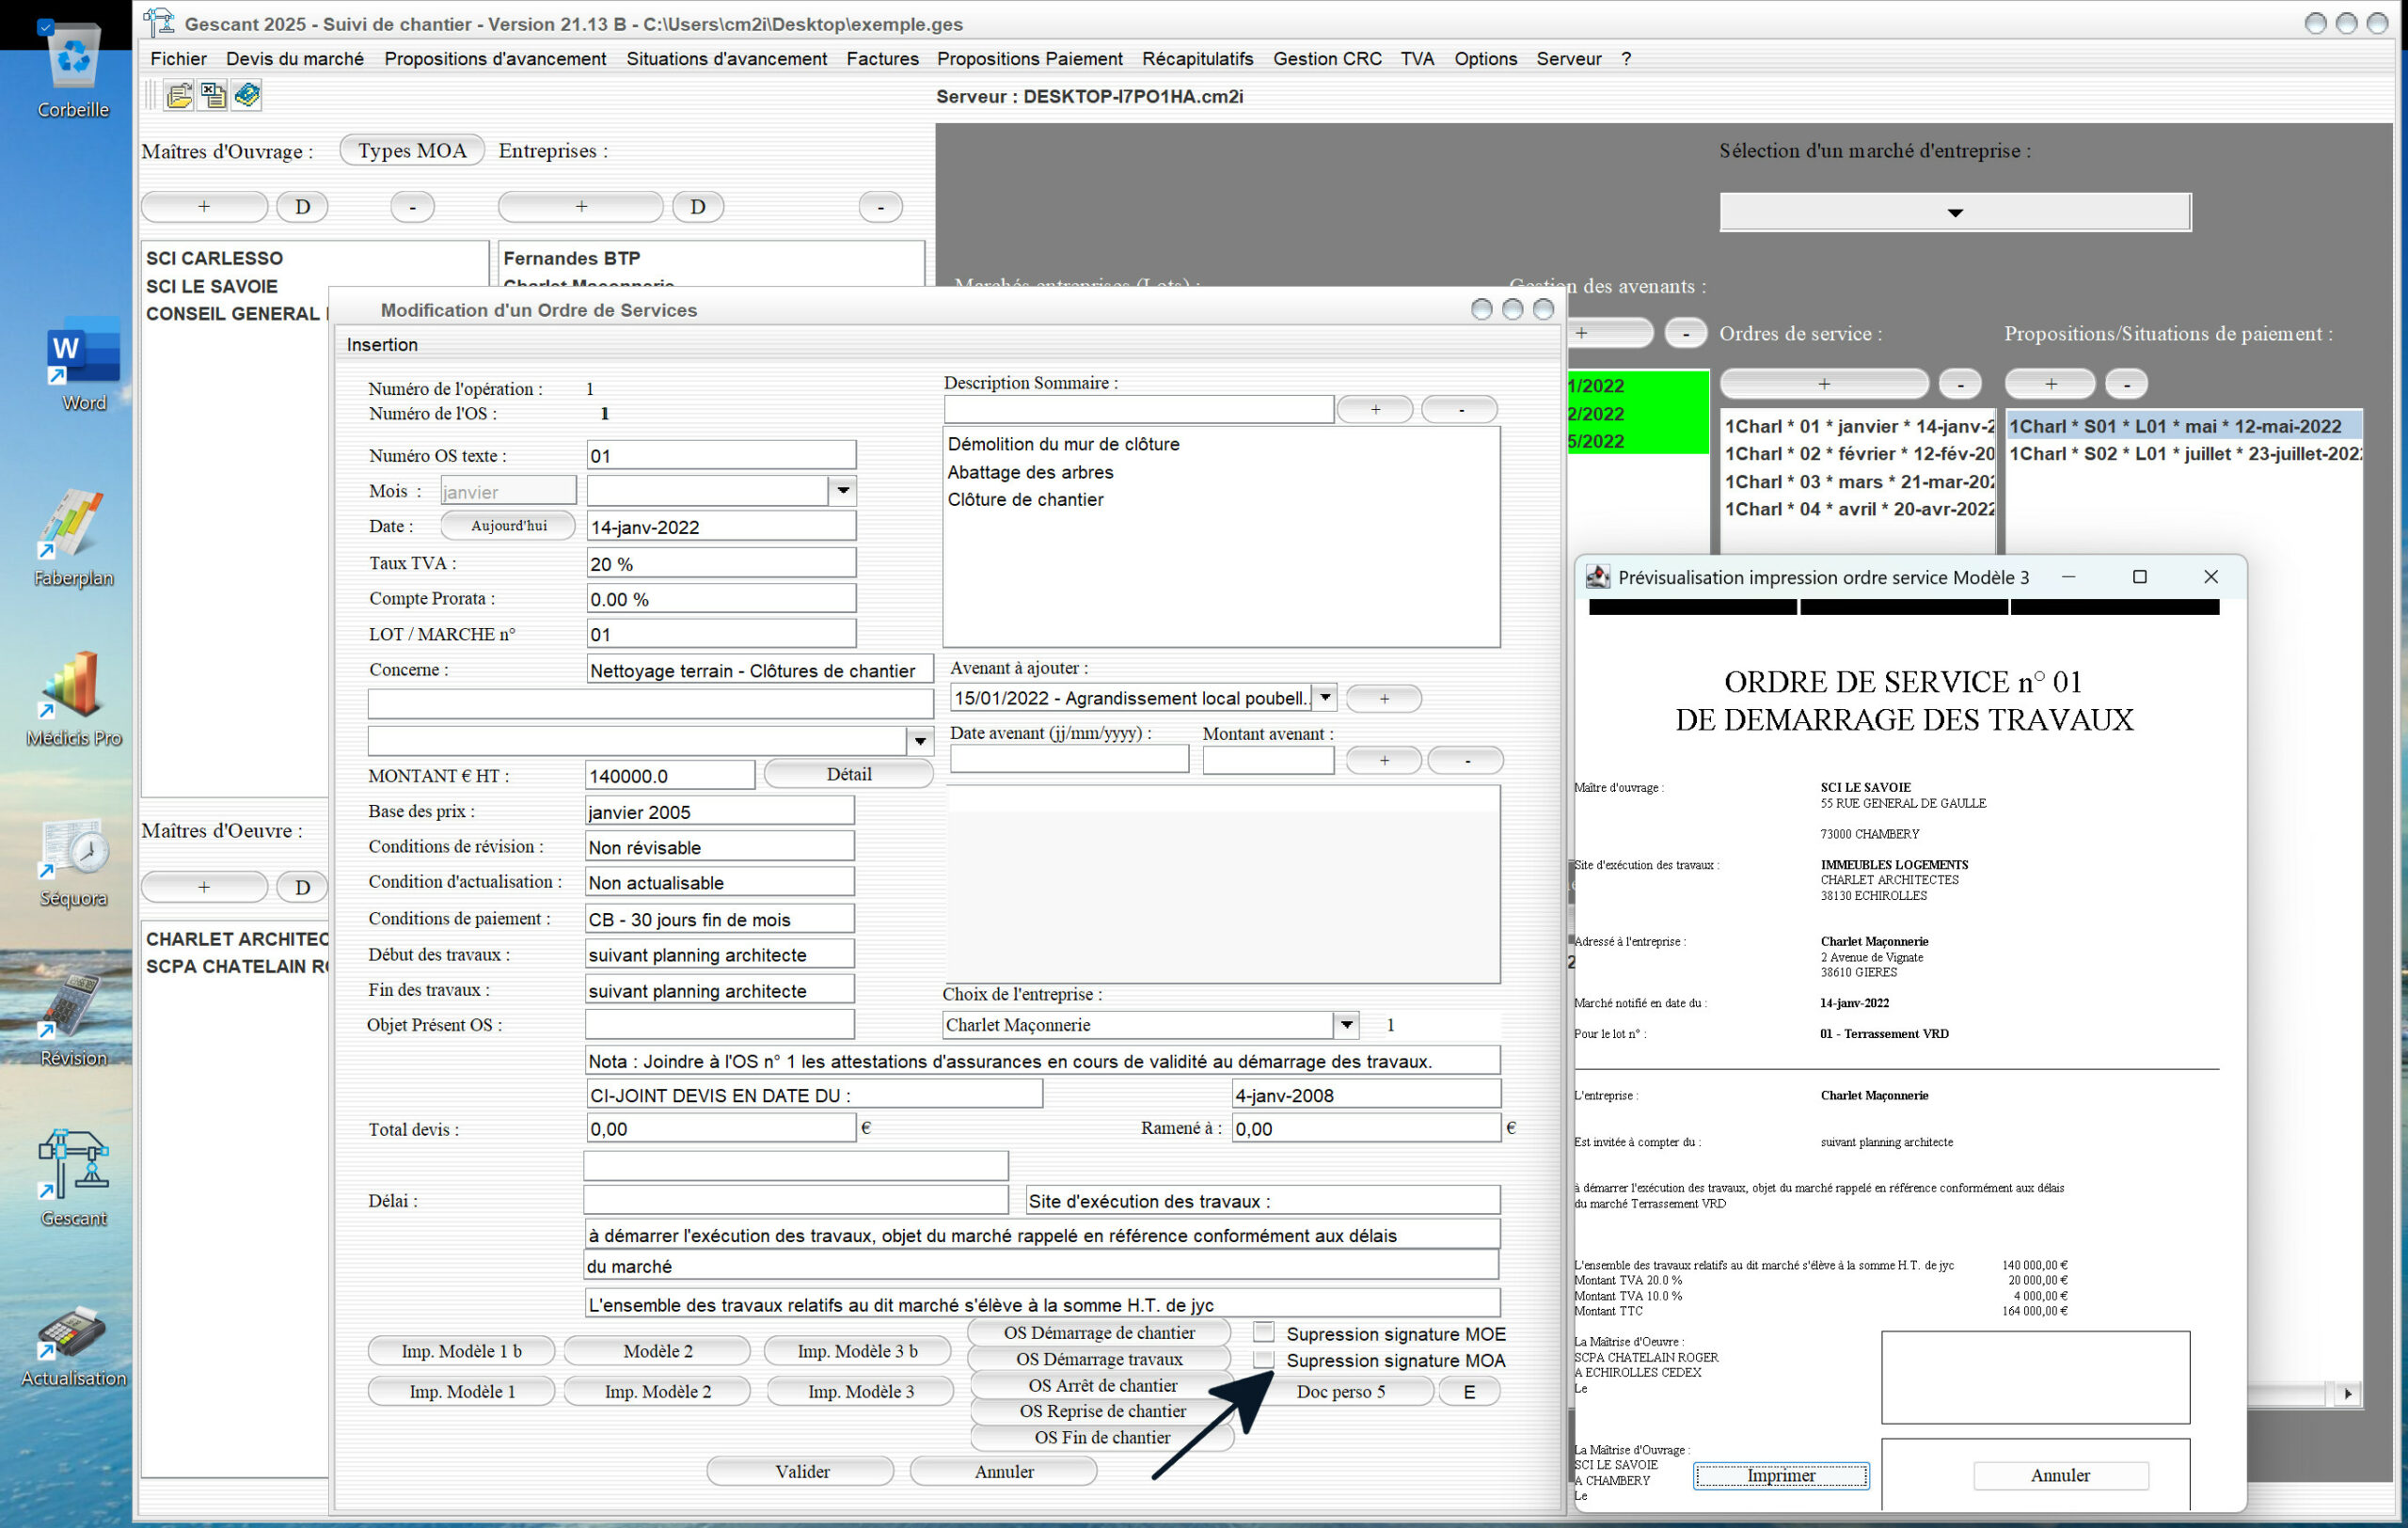Open the Récapitulatifs menu
The height and width of the screenshot is (1528, 2408).
tap(1197, 59)
